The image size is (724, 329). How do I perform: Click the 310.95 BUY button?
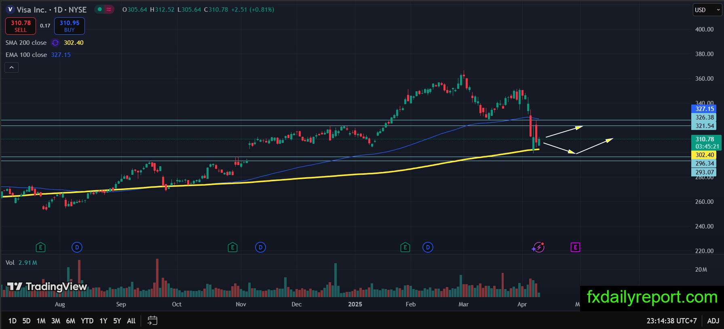pyautogui.click(x=70, y=26)
